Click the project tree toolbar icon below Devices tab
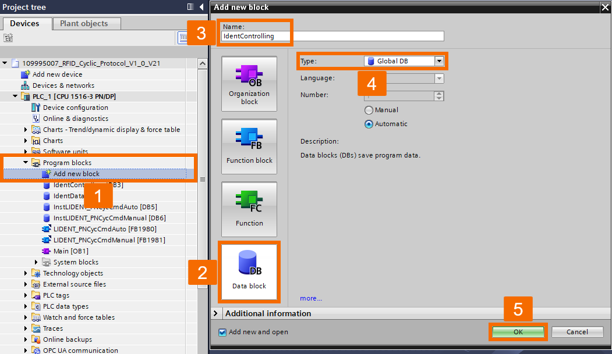 [x=8, y=38]
